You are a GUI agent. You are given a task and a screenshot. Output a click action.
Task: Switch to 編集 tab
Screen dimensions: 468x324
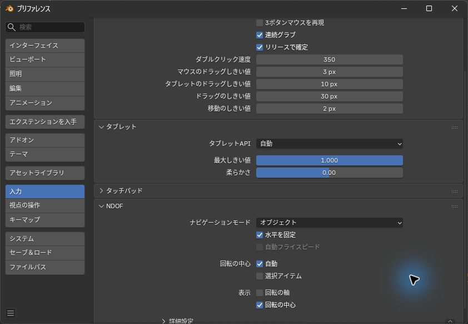45,89
